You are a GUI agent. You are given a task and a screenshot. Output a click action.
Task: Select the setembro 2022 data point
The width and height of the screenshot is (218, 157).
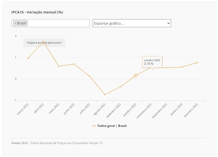(x=120, y=87)
